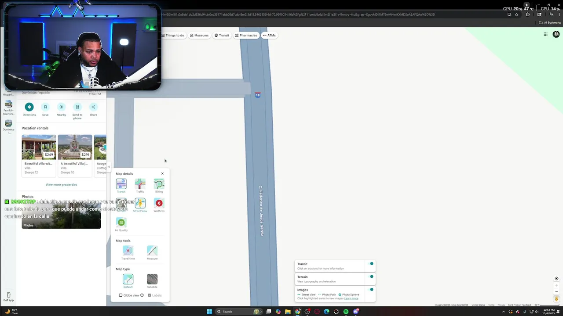Open File Explorer from the taskbar

(288, 312)
